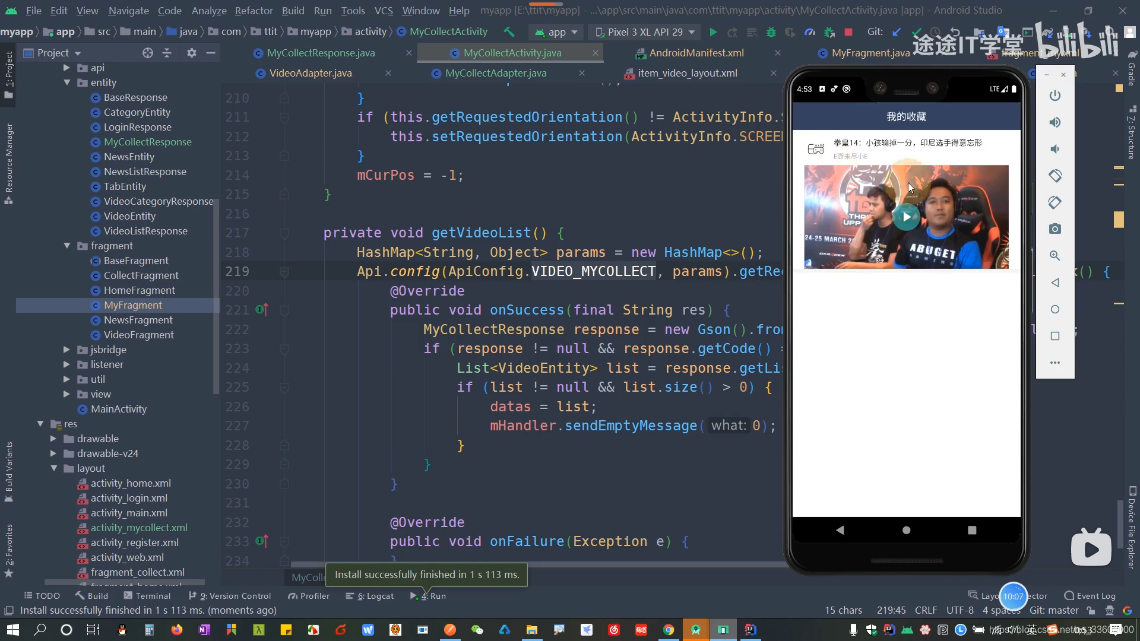Image resolution: width=1140 pixels, height=641 pixels.
Task: Click the Make Project hammer icon
Action: (x=509, y=32)
